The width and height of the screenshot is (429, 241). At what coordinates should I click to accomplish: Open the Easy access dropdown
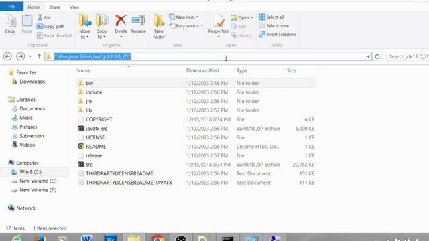186,26
